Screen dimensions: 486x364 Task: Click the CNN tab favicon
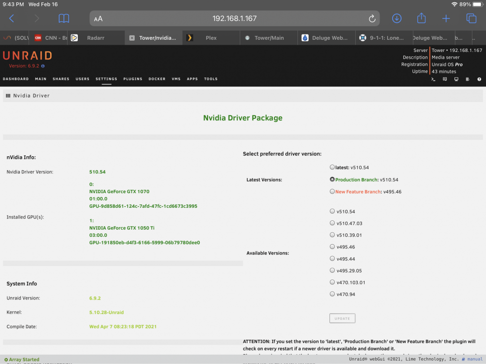(x=38, y=38)
